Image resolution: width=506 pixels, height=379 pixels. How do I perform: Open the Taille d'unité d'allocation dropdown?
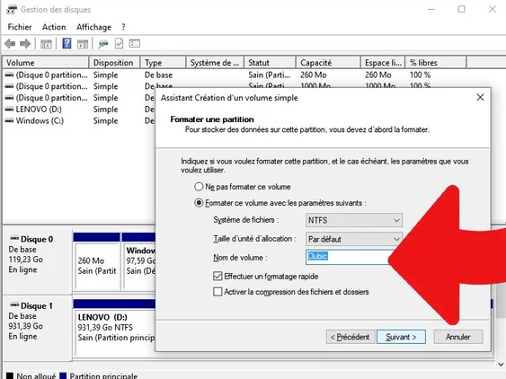click(354, 239)
